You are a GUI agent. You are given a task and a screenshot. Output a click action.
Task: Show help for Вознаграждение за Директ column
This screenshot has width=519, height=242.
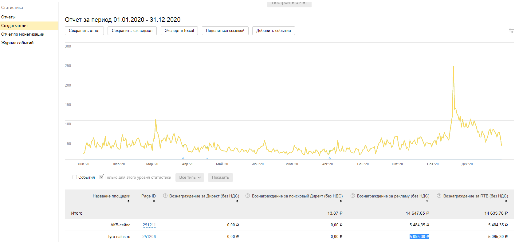pos(165,196)
